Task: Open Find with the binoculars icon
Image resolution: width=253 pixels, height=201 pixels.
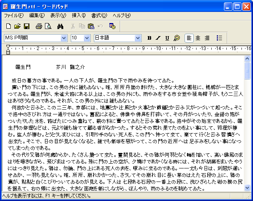Action: click(x=60, y=26)
